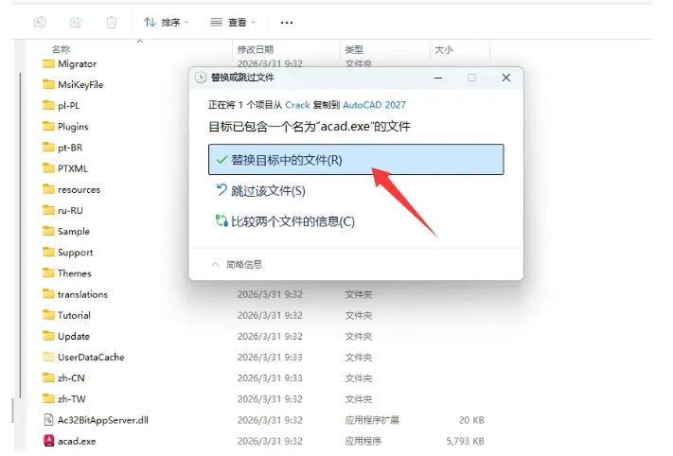Click the acad.exe file name
The height and width of the screenshot is (456, 673).
(x=77, y=441)
